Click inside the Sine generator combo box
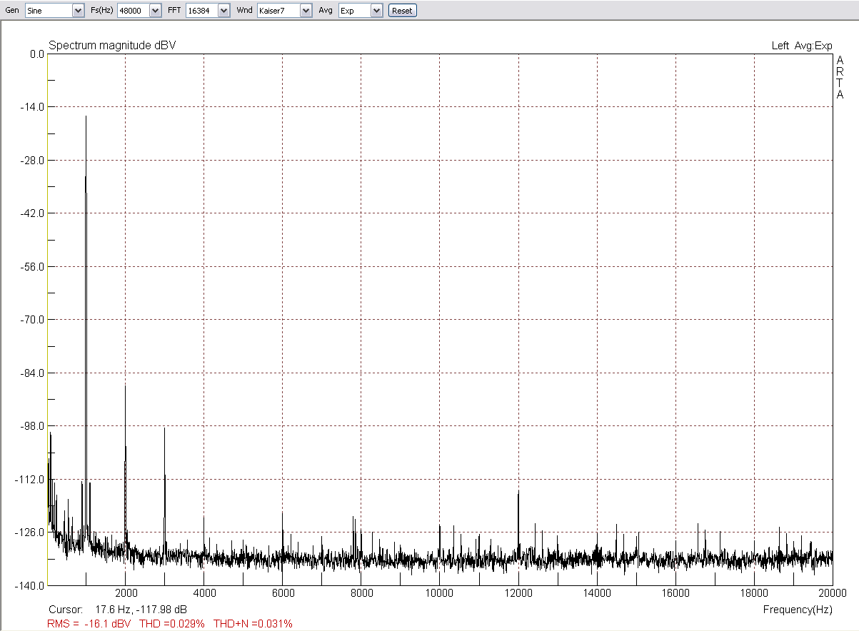The image size is (859, 631). [x=50, y=10]
